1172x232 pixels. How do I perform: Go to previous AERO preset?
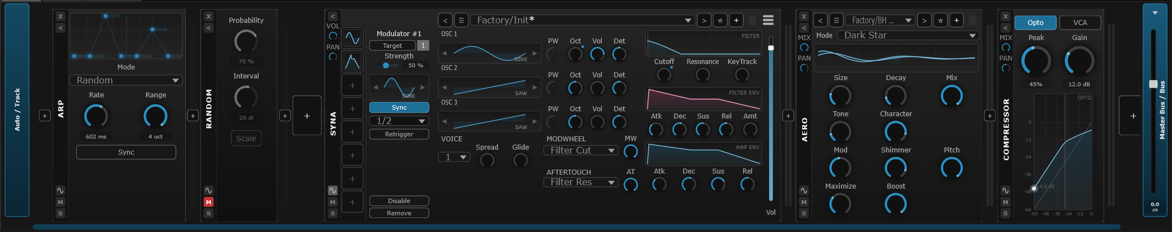click(820, 21)
